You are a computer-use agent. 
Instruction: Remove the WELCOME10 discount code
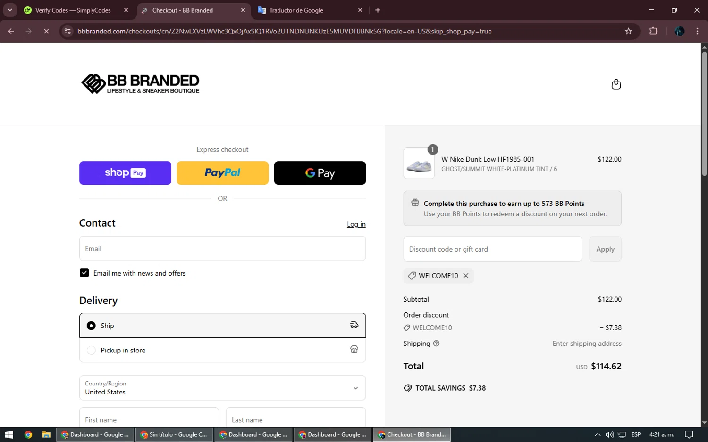[466, 276]
